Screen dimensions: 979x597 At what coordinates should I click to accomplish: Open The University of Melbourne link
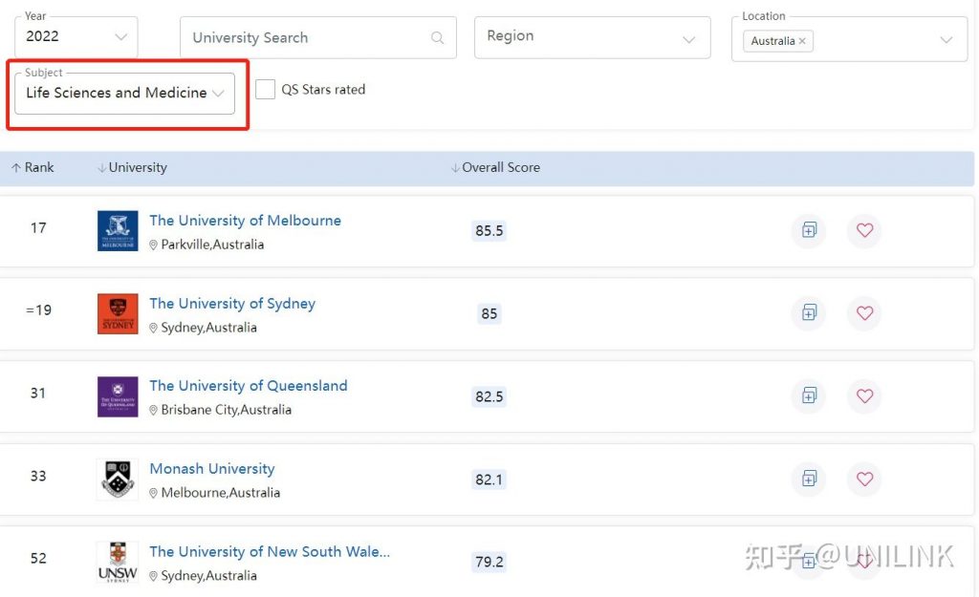[246, 221]
